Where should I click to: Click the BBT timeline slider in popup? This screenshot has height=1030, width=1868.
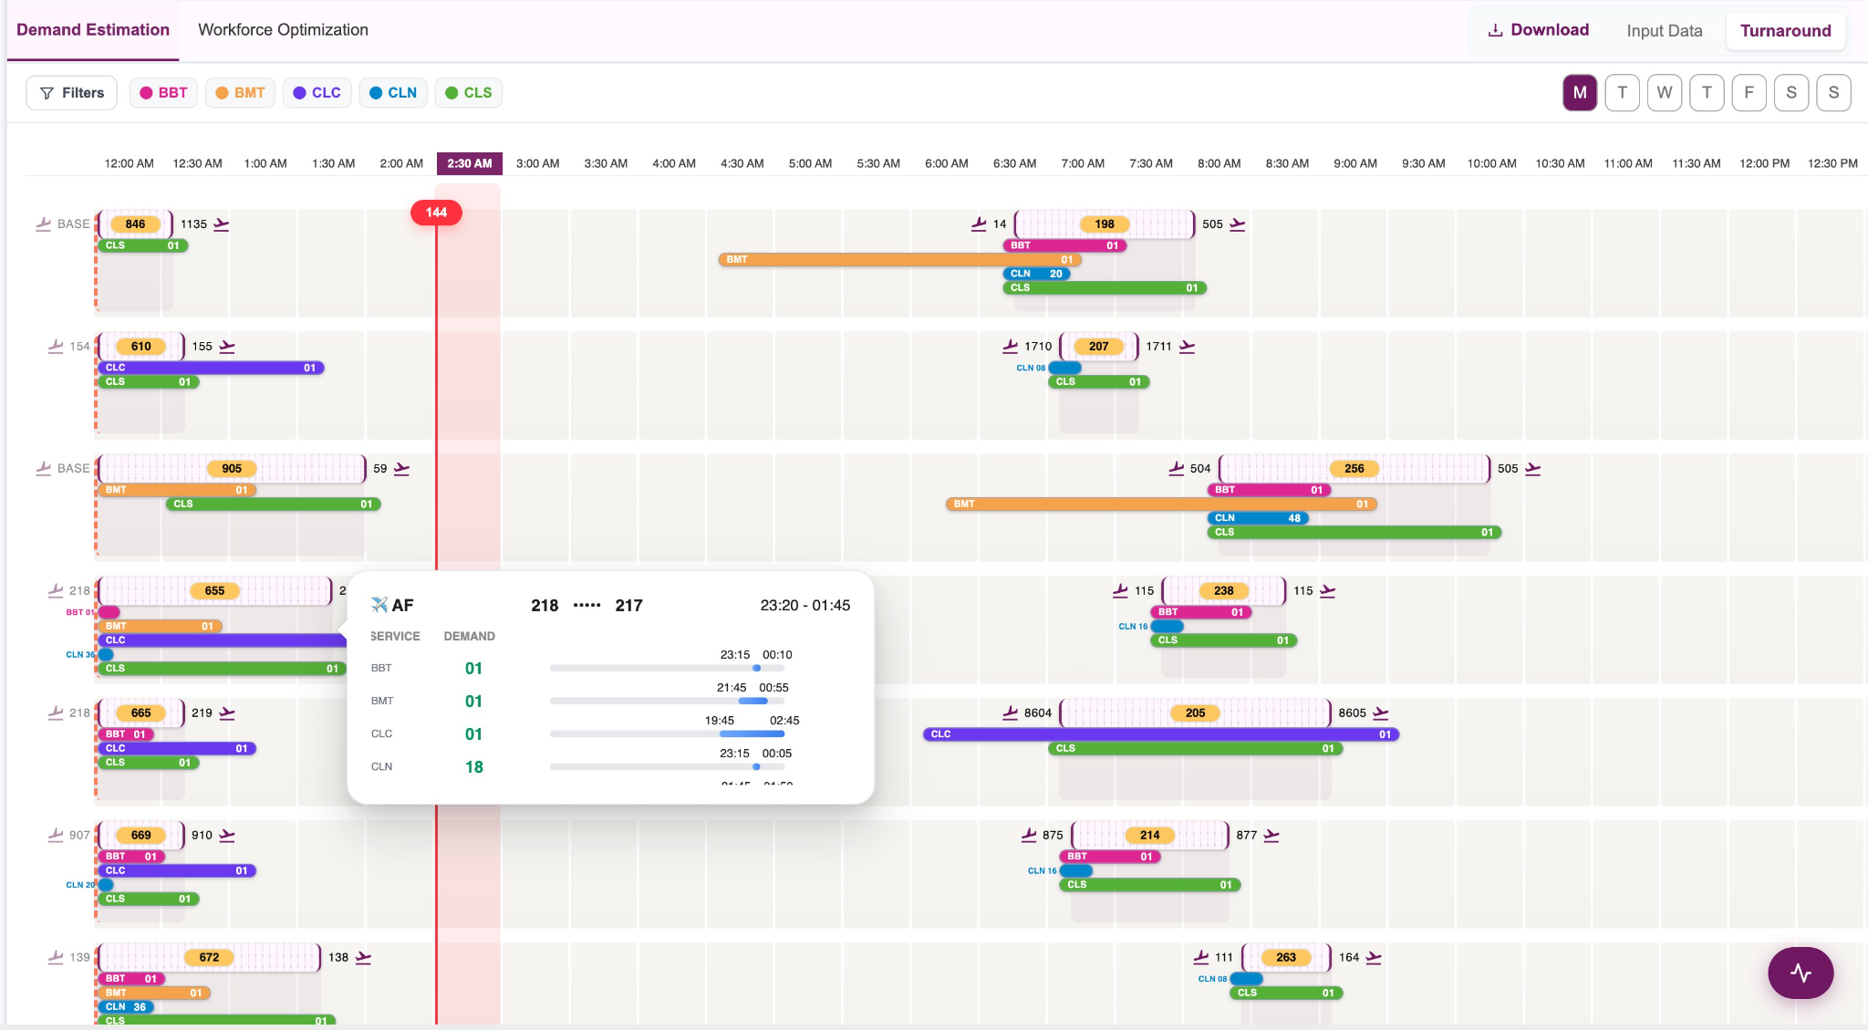pos(667,668)
